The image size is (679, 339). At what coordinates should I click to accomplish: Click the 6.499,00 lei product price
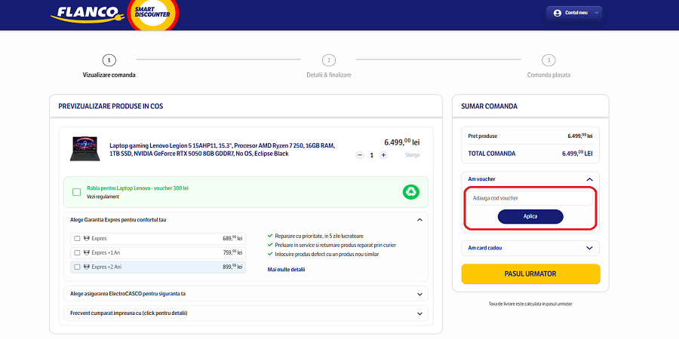click(402, 142)
